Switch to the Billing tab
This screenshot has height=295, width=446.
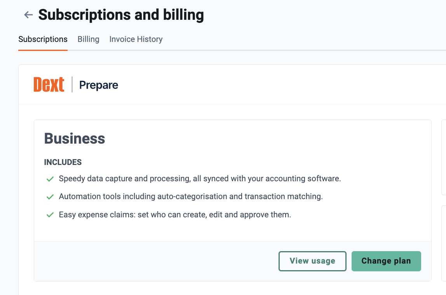pyautogui.click(x=89, y=39)
